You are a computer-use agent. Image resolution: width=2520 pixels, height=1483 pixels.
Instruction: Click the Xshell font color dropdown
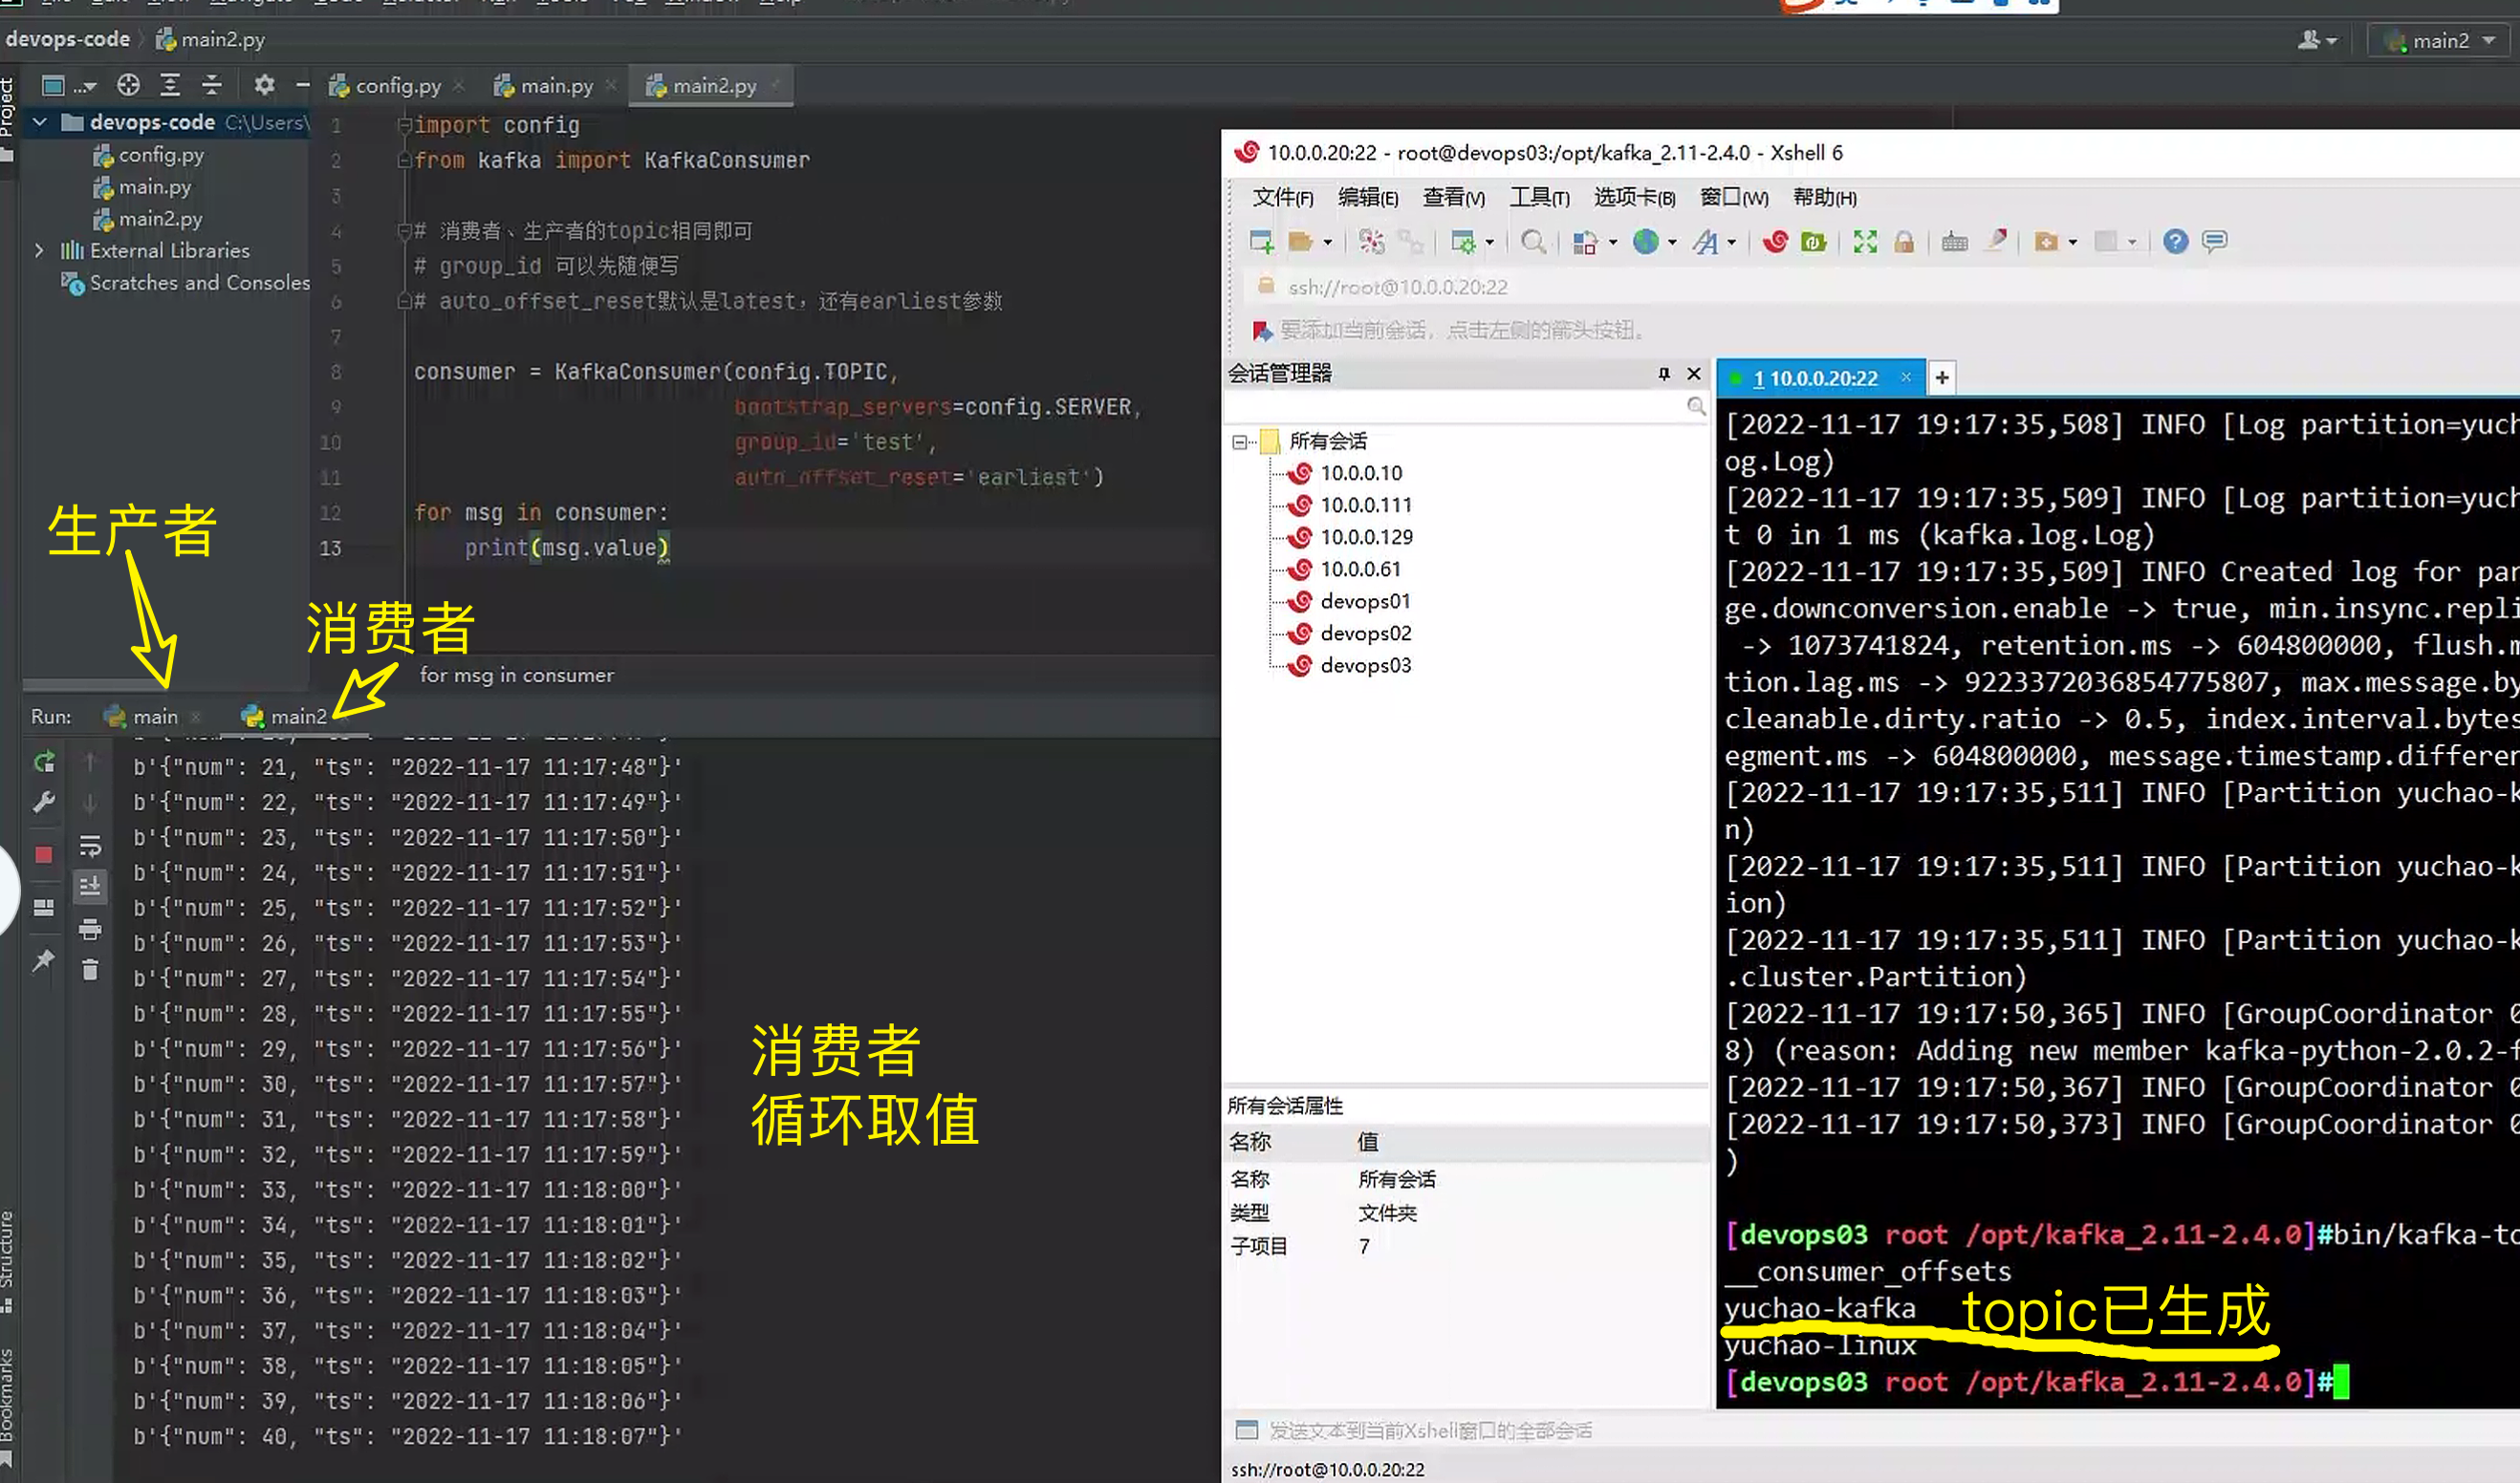click(1731, 242)
